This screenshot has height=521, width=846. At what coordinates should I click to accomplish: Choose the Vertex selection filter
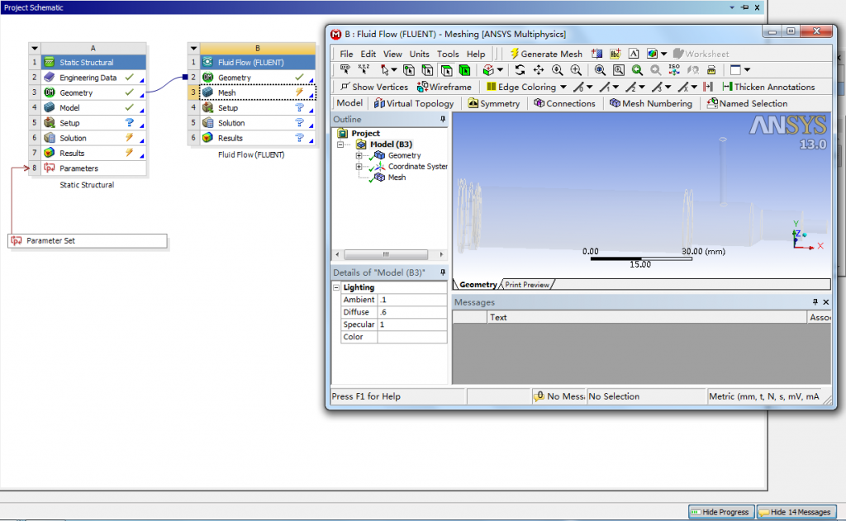click(x=408, y=69)
